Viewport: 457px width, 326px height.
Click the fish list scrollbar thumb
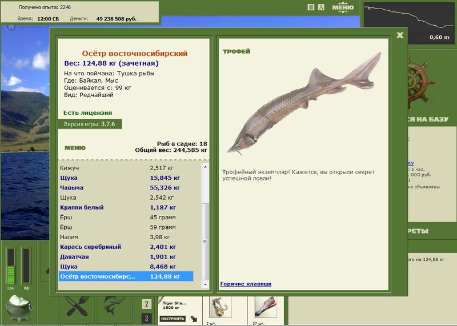(x=205, y=242)
